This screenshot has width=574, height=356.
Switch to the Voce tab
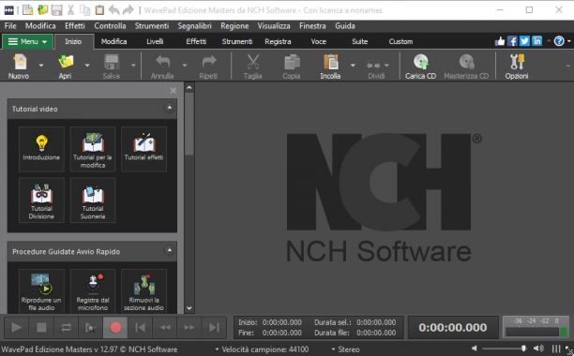click(x=319, y=41)
